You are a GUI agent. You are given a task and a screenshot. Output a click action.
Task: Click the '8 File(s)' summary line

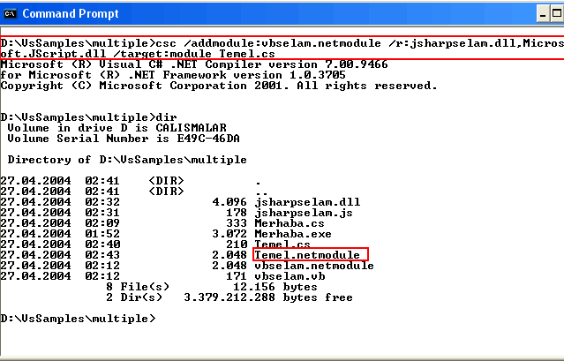tap(141, 287)
